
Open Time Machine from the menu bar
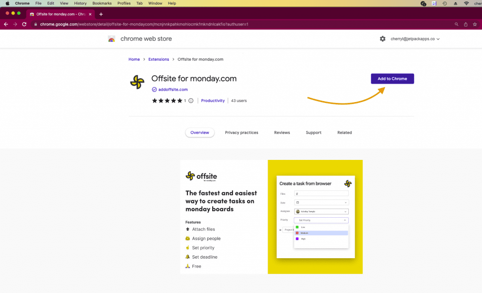coord(445,3)
